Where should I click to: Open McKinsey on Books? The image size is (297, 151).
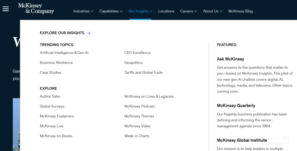(x=56, y=136)
